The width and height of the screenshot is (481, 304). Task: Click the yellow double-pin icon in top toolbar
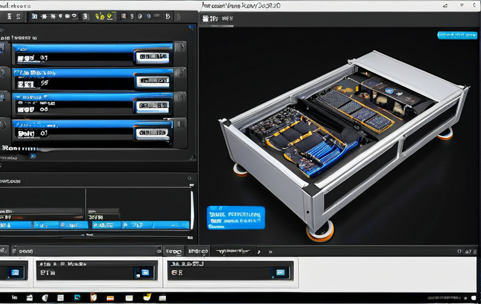pyautogui.click(x=99, y=16)
